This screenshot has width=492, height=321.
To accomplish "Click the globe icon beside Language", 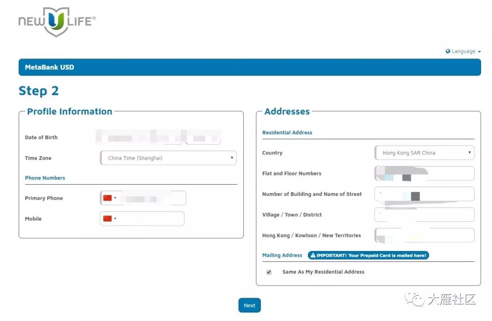I will coord(448,51).
